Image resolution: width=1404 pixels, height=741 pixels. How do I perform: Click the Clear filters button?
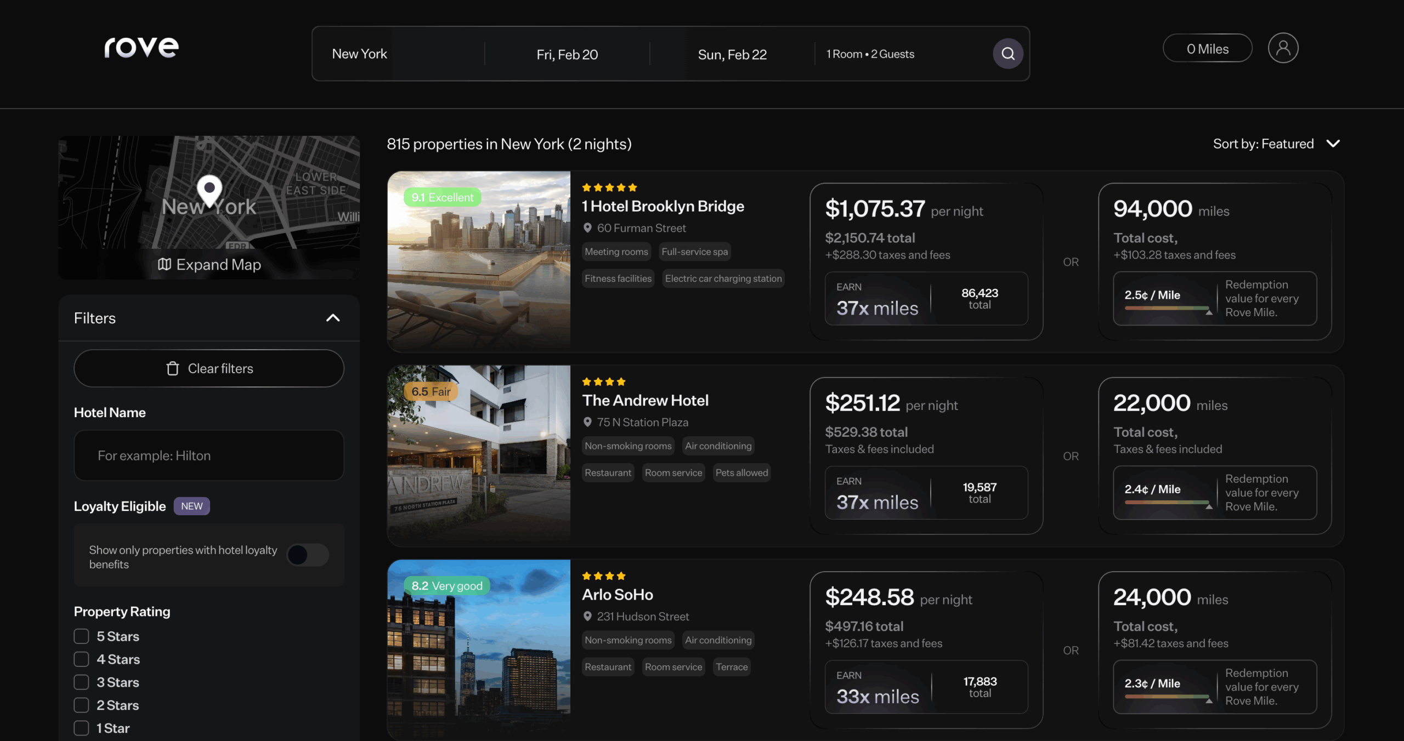coord(209,368)
